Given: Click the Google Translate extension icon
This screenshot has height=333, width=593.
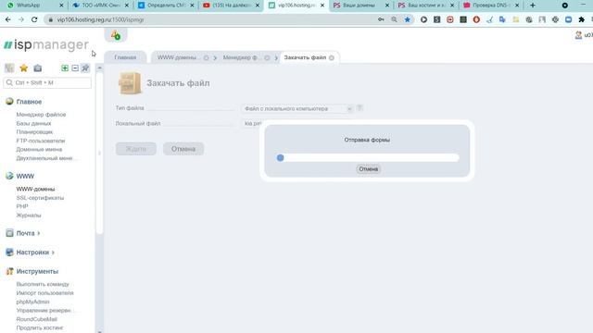Looking at the screenshot, I should pos(502,19).
